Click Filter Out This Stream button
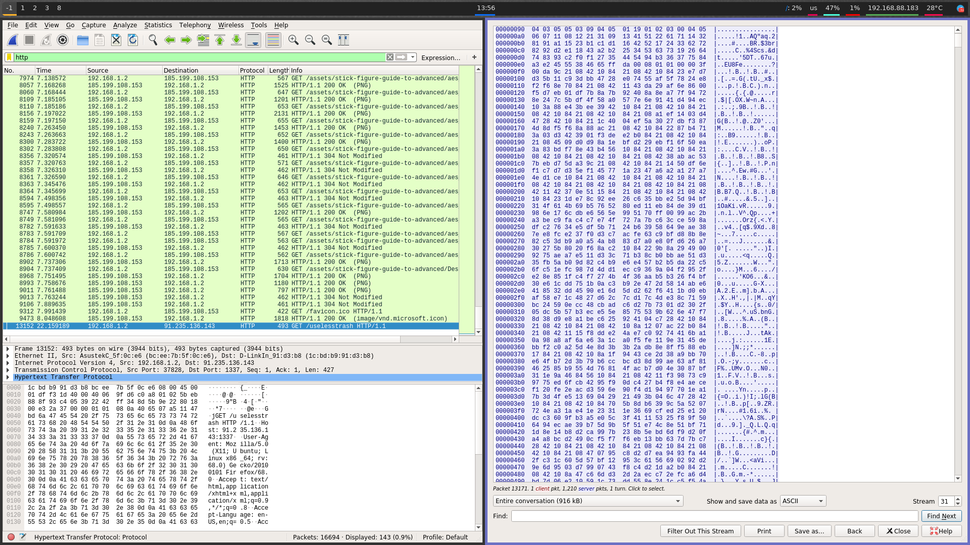Screen dimensions: 970x545 (x=700, y=531)
